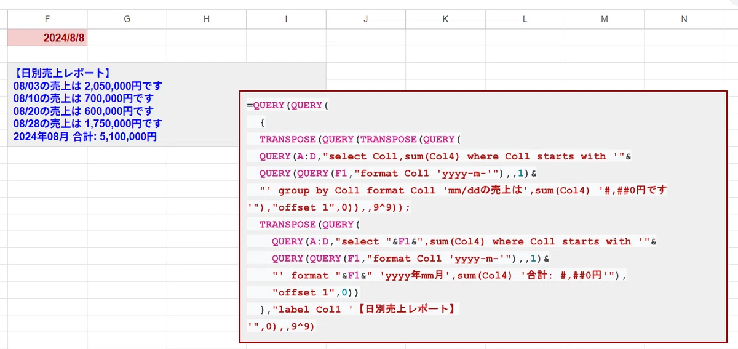This screenshot has height=349, width=738.
Task: Click the date cell 2024/8/8
Action: 47,38
